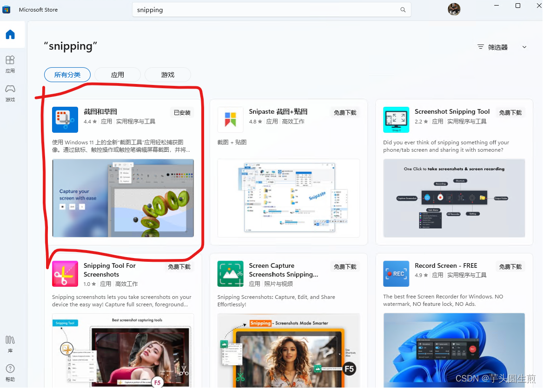
Task: Click description "The best free Screen Recorder"
Action: pyautogui.click(x=443, y=300)
